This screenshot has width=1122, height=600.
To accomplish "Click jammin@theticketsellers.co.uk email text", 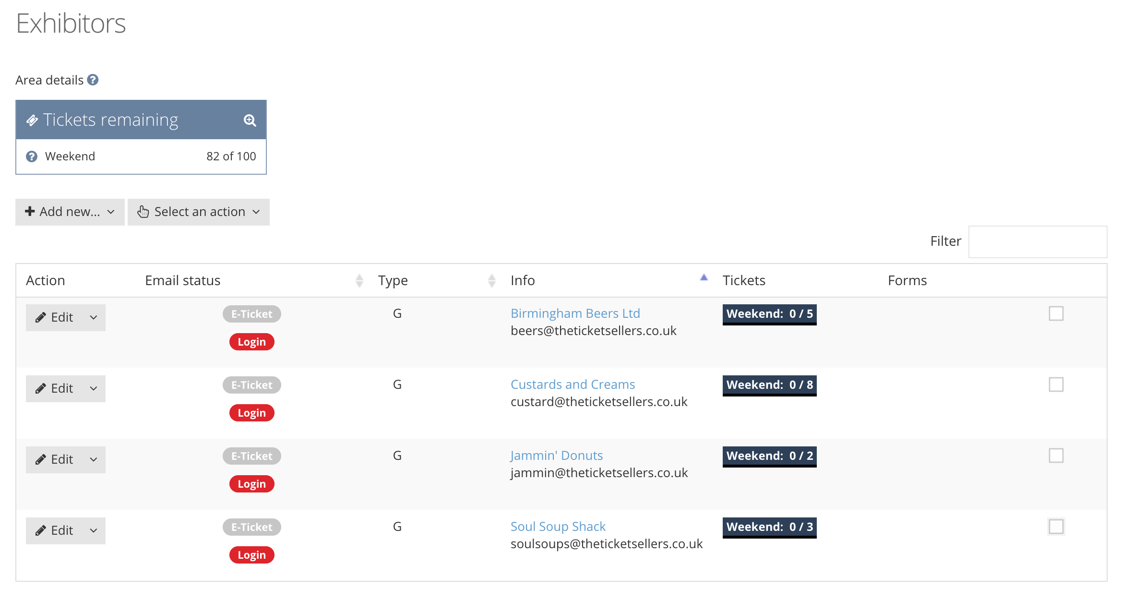I will pos(599,473).
